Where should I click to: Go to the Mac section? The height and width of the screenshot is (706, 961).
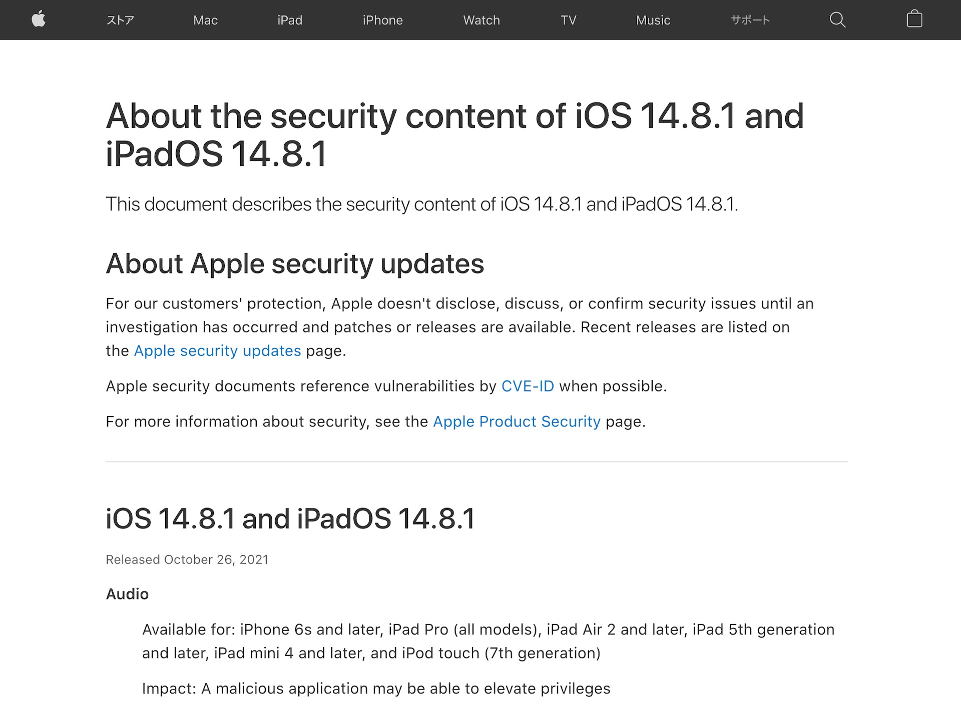205,20
